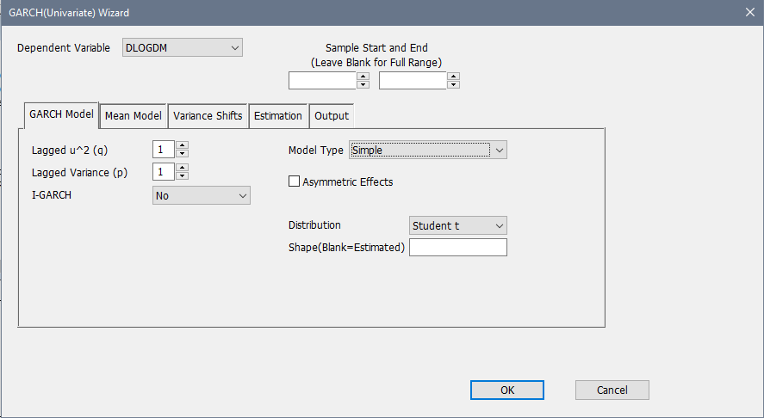Increase Lagged u^2 (q) spinner value
The height and width of the screenshot is (418, 764).
click(x=182, y=145)
